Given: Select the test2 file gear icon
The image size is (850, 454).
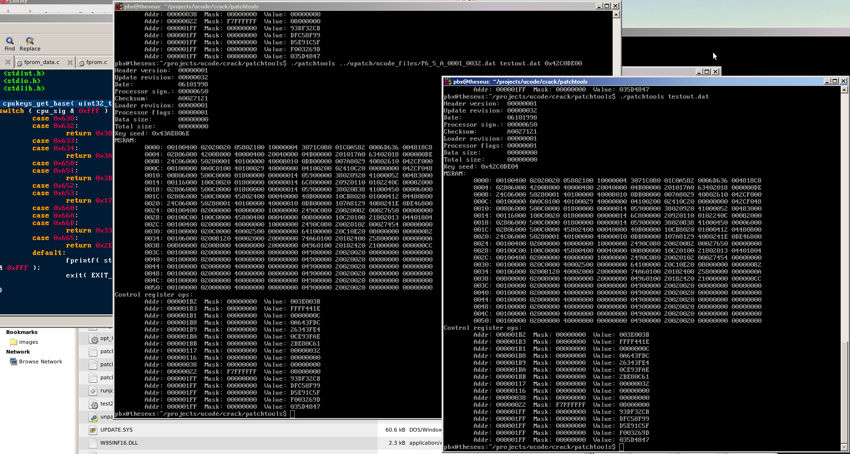Looking at the screenshot, I should pos(93,404).
